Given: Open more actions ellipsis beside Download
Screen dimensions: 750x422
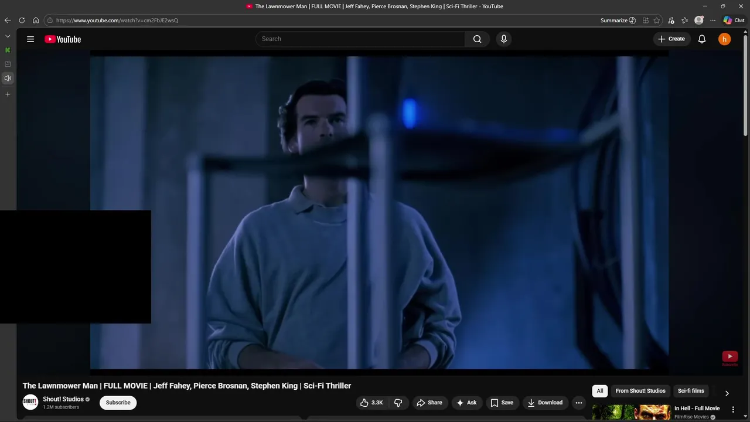Looking at the screenshot, I should click(579, 403).
